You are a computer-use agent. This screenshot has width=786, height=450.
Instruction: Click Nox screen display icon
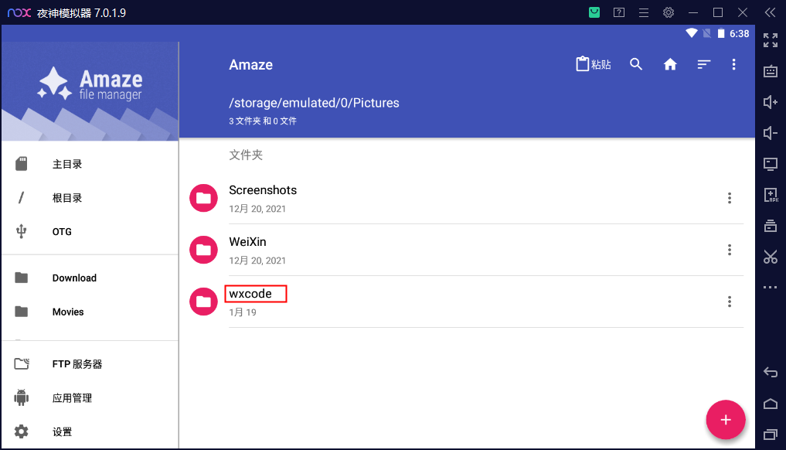(x=771, y=164)
